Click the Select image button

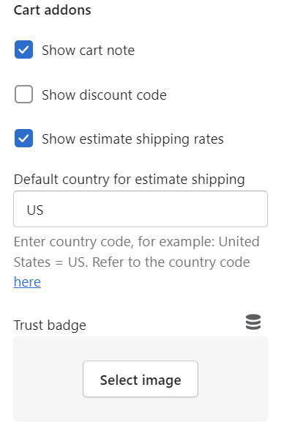click(x=140, y=379)
